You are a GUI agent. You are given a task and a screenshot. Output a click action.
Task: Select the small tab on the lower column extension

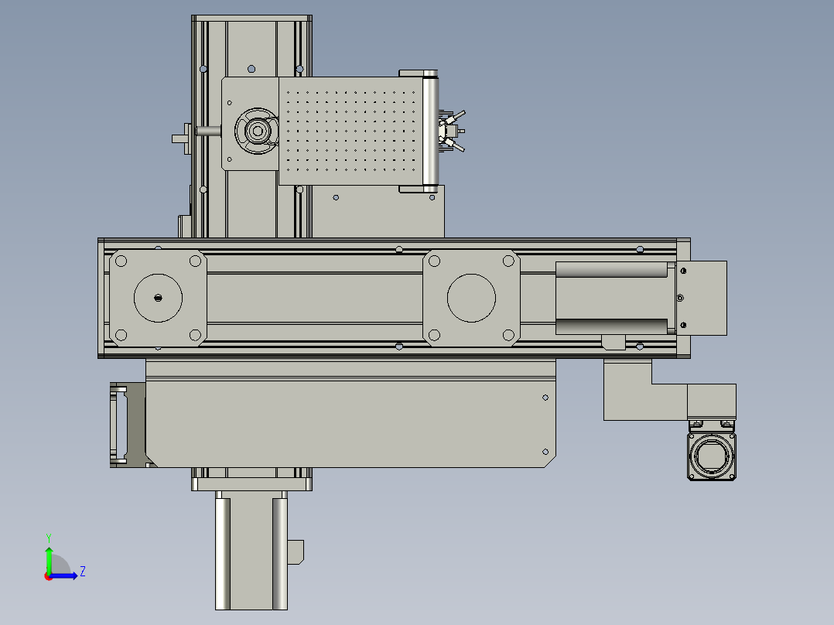point(296,552)
